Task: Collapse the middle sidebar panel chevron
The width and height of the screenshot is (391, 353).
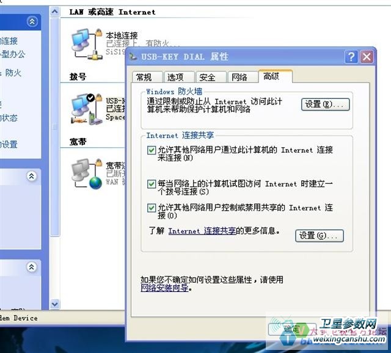Action: coord(31,176)
